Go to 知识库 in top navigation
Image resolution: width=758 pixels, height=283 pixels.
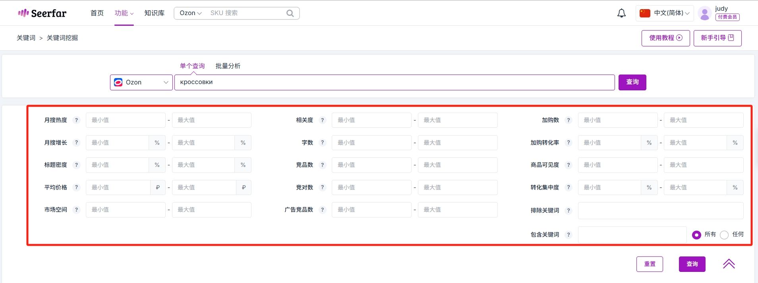[x=155, y=13]
